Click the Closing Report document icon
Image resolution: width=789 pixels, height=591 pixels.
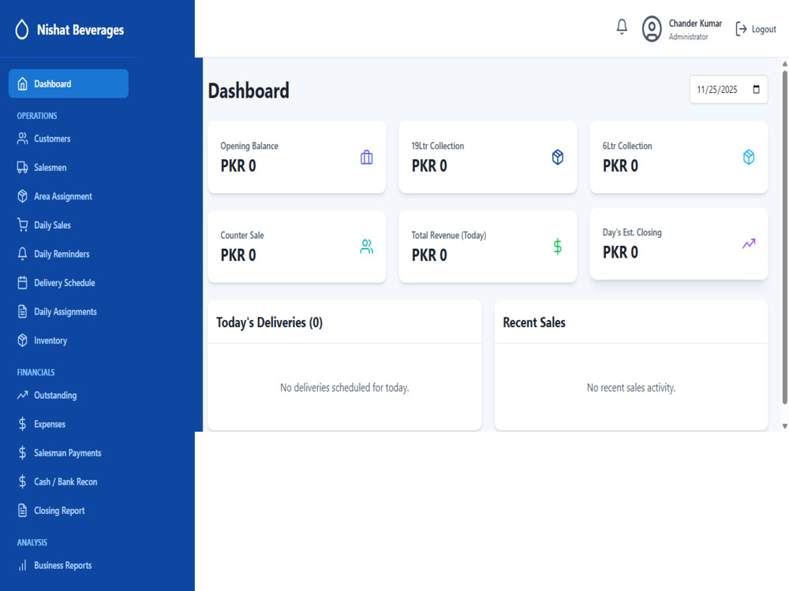point(22,511)
